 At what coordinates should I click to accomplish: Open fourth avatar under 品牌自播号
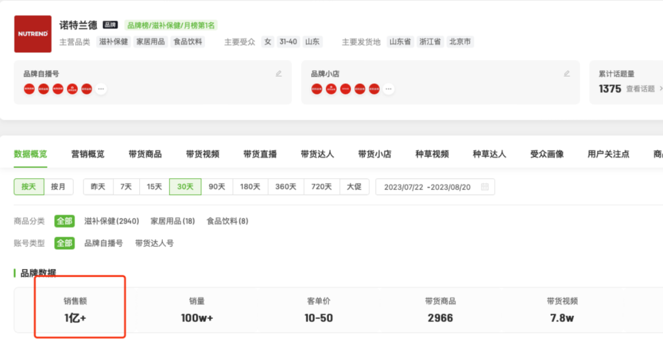coord(72,89)
